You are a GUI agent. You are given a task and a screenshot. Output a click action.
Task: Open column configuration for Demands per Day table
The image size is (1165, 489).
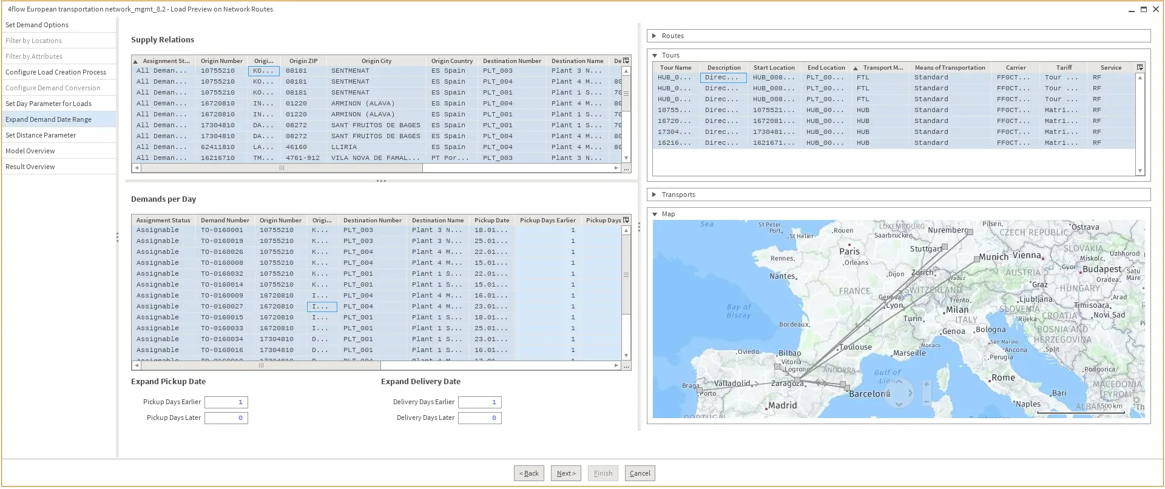click(626, 220)
